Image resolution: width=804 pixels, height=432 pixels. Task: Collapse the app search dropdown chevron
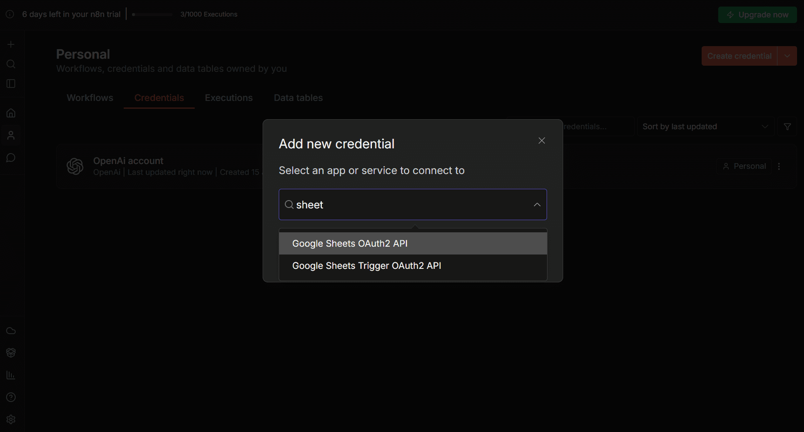[x=537, y=205]
